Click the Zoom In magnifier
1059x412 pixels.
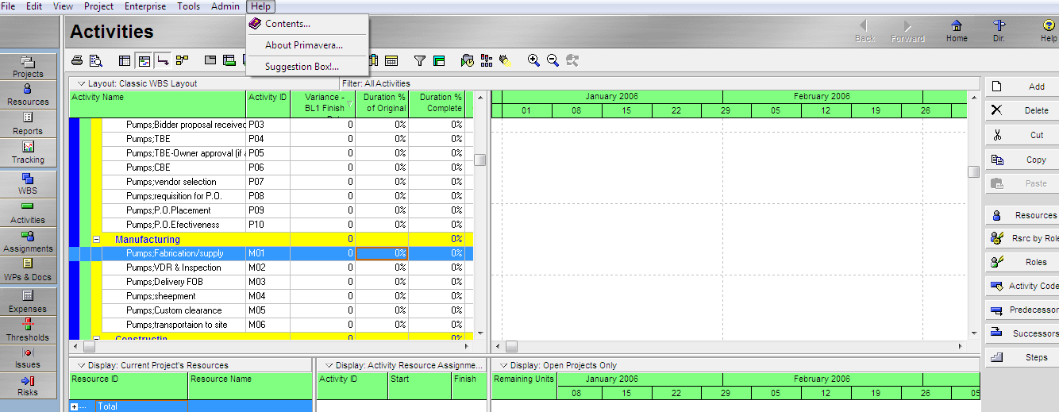(533, 60)
